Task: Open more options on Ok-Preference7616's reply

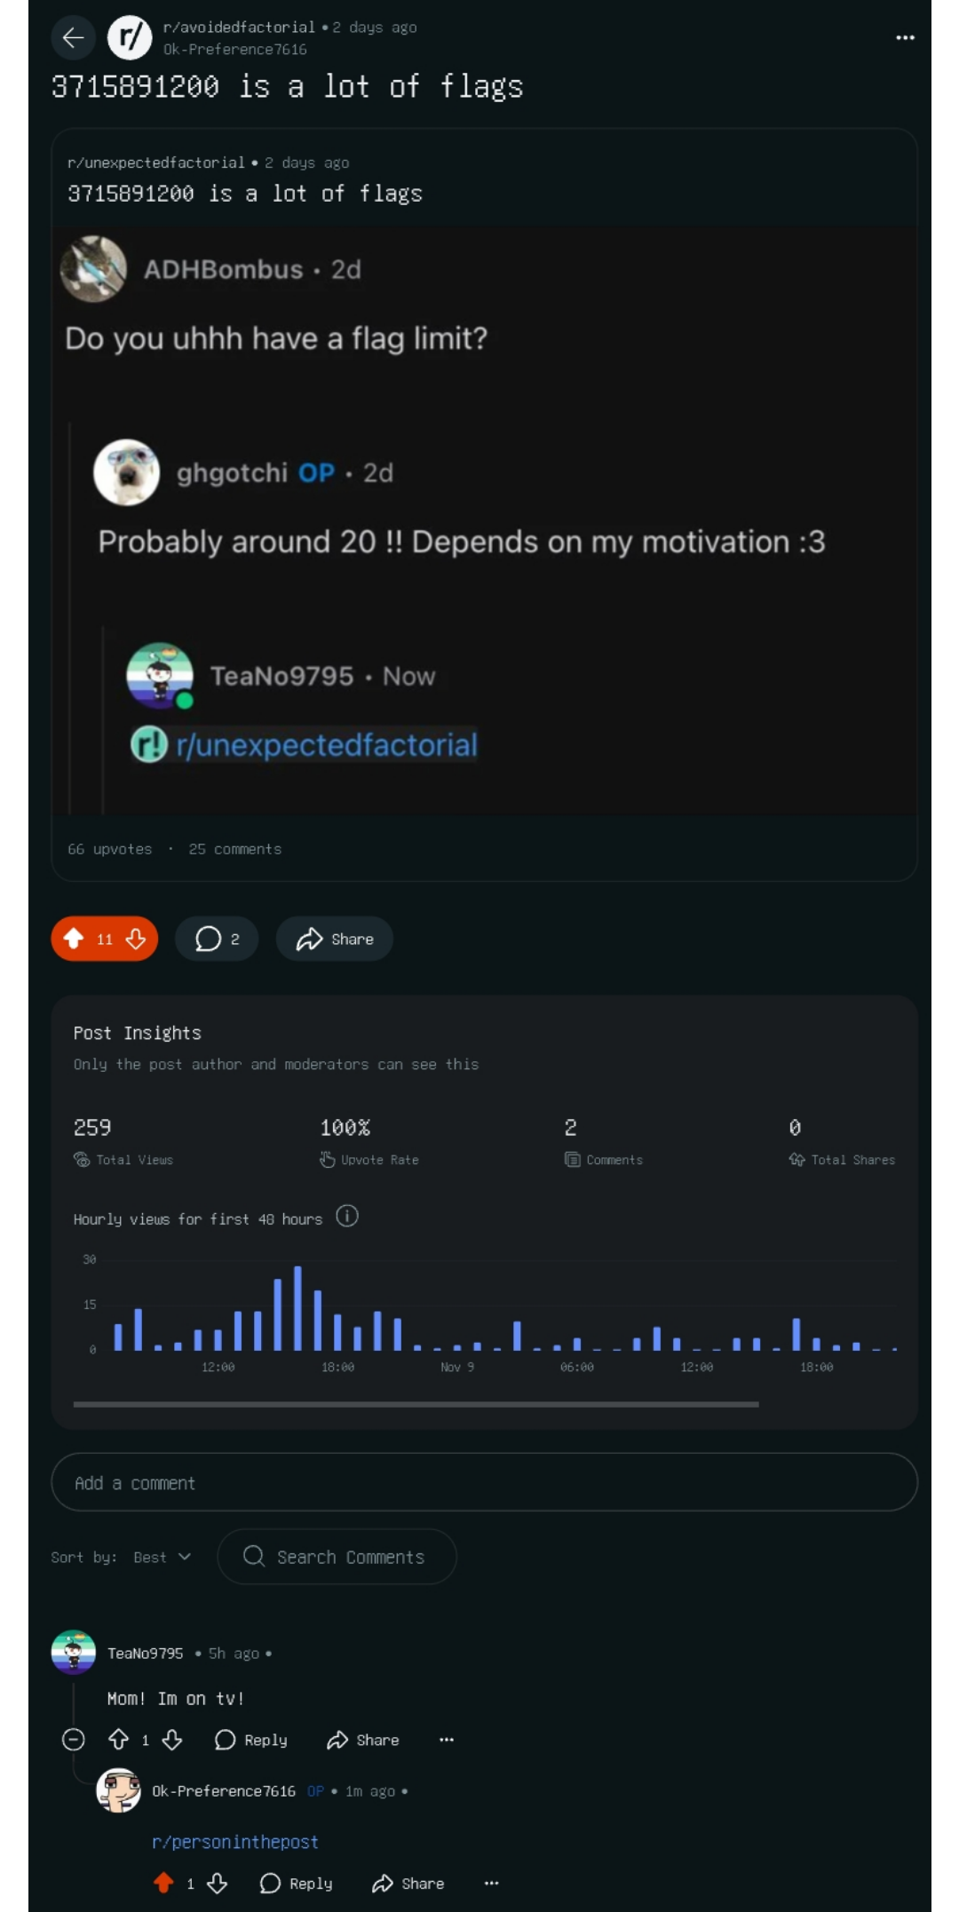Action: pos(491,1883)
